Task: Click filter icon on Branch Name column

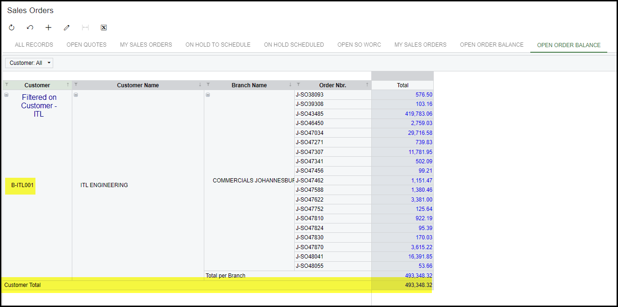Action: 208,85
